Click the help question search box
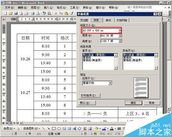 click(145, 8)
